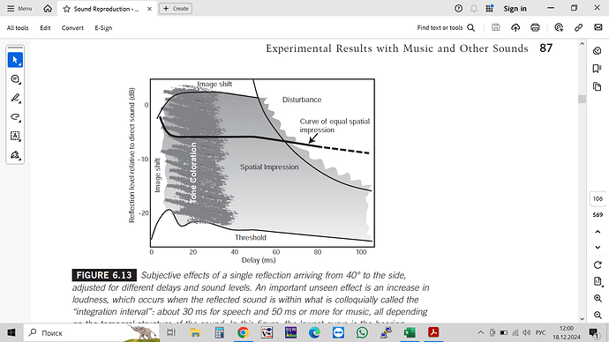The height and width of the screenshot is (342, 609).
Task: Choose the Select arrow tool
Action: click(15, 60)
